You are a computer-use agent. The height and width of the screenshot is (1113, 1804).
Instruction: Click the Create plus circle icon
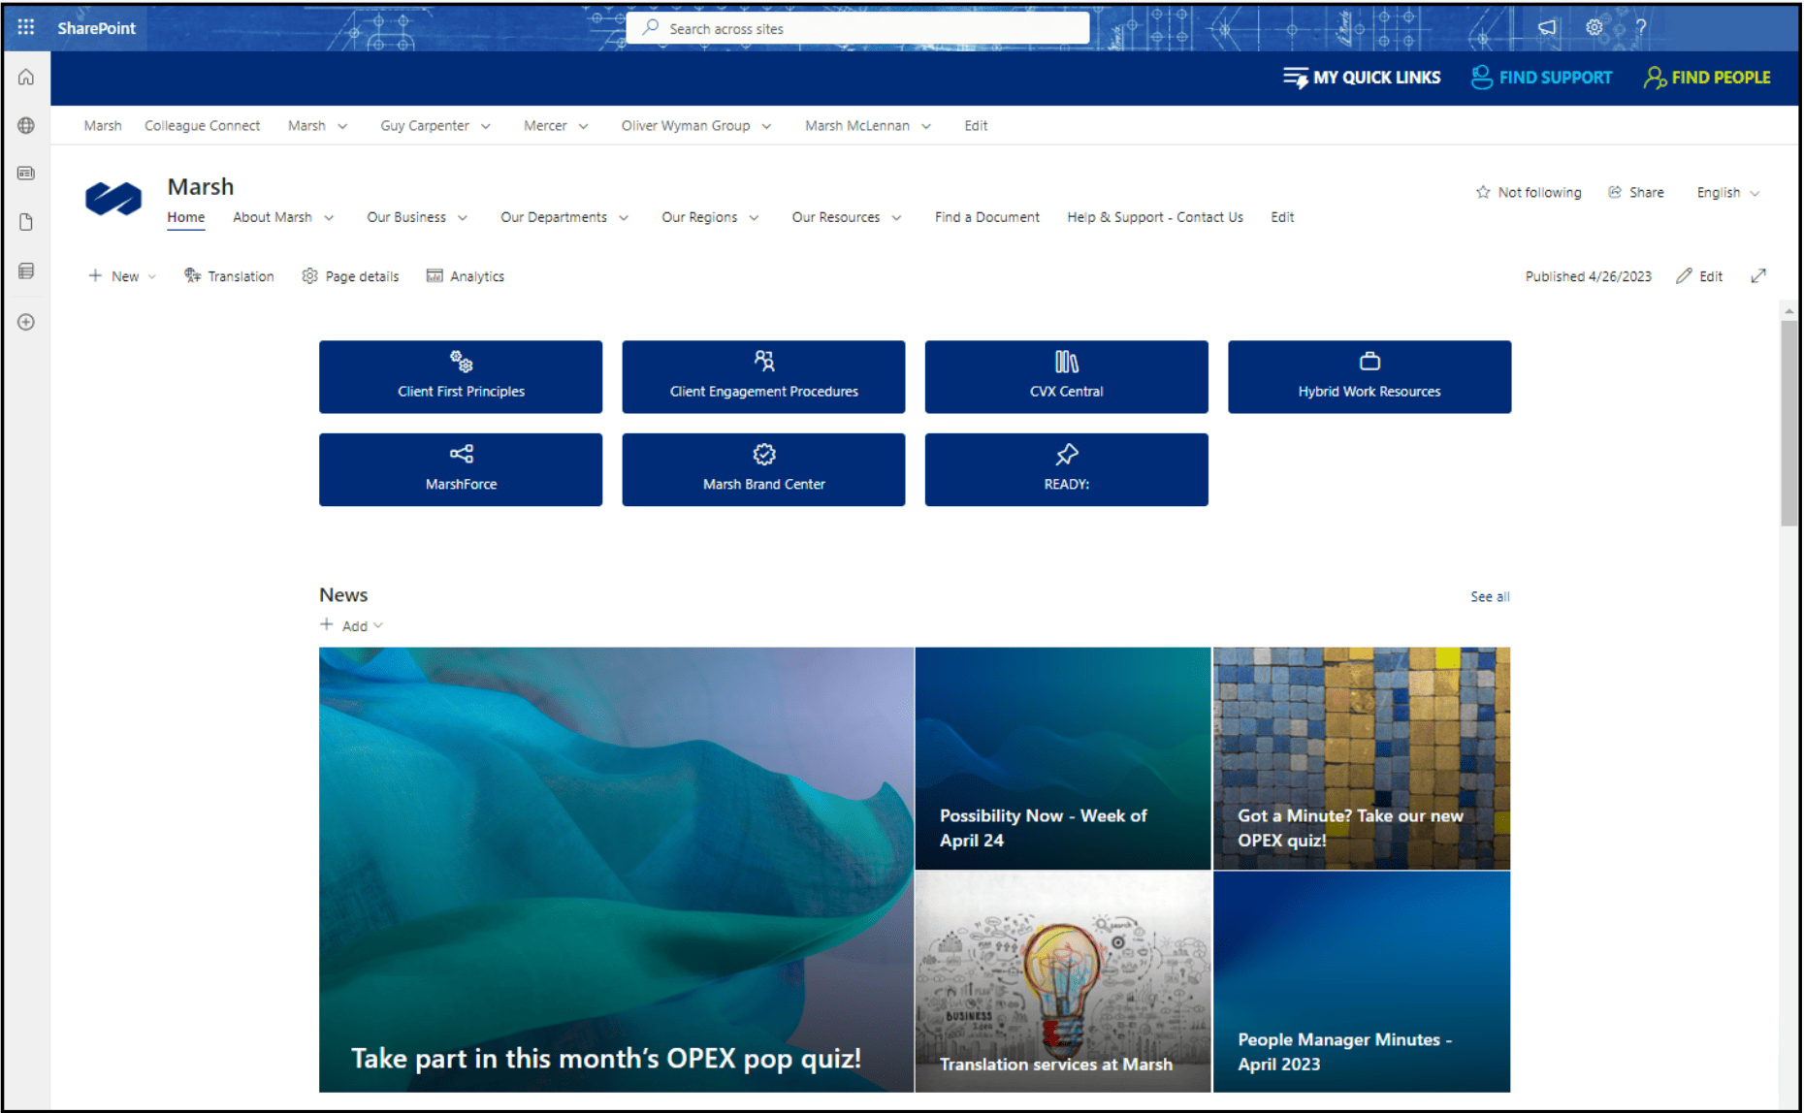coord(26,322)
